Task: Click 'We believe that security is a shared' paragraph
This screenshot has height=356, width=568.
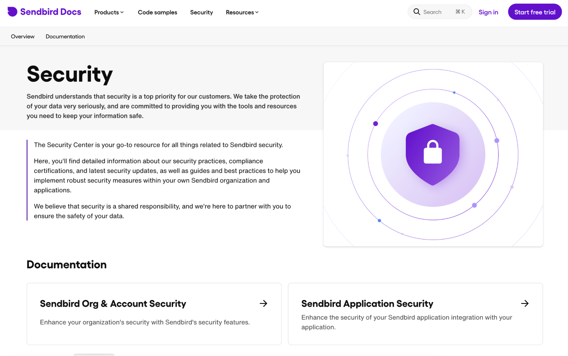Action: coord(162,211)
